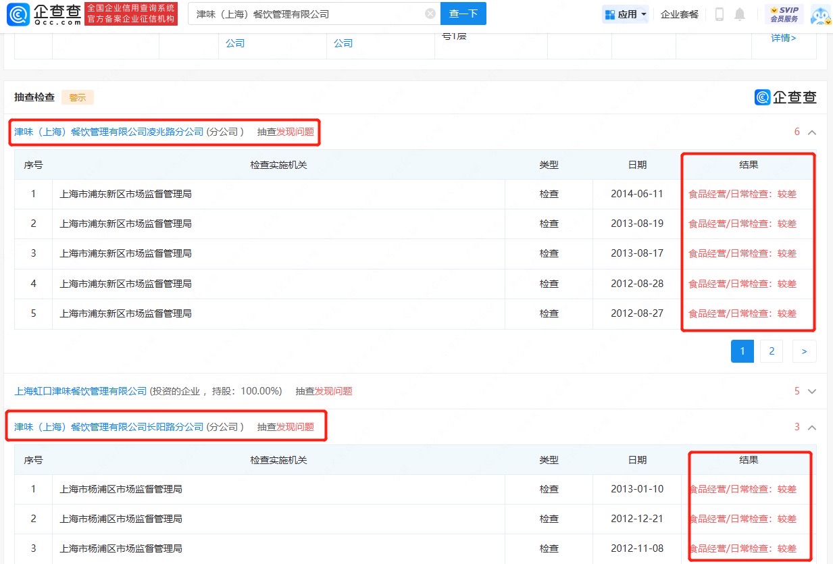Collapse the 凌兆路分公司 section chevron
The height and width of the screenshot is (564, 833).
[x=812, y=132]
